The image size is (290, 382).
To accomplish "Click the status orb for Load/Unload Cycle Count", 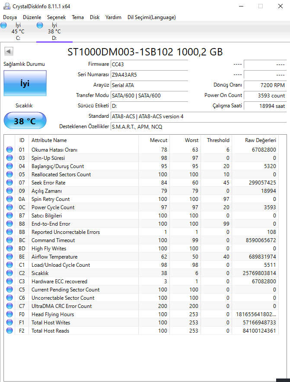I will pyautogui.click(x=10, y=265).
